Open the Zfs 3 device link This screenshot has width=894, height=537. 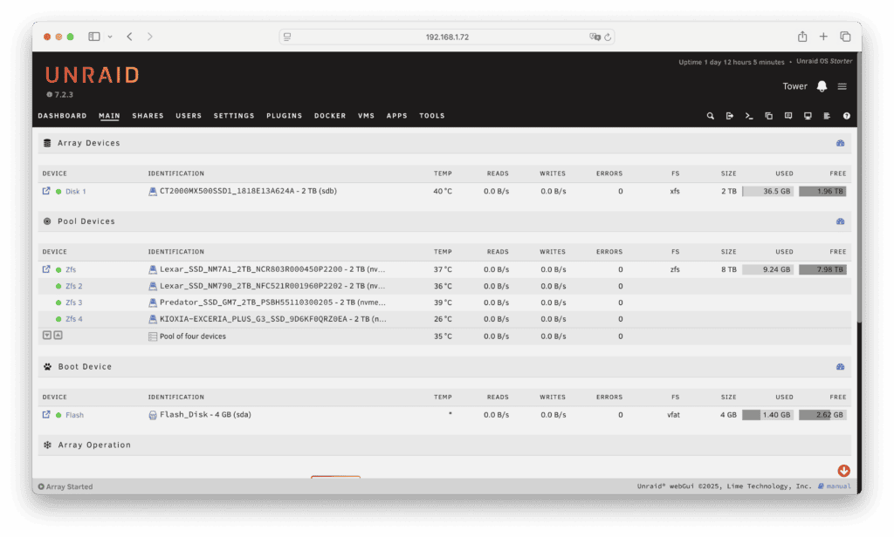74,302
